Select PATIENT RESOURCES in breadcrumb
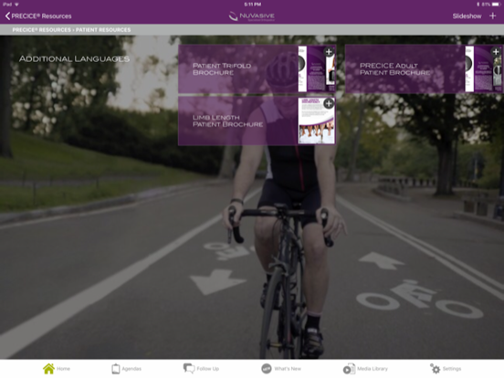The width and height of the screenshot is (504, 378). [x=103, y=30]
